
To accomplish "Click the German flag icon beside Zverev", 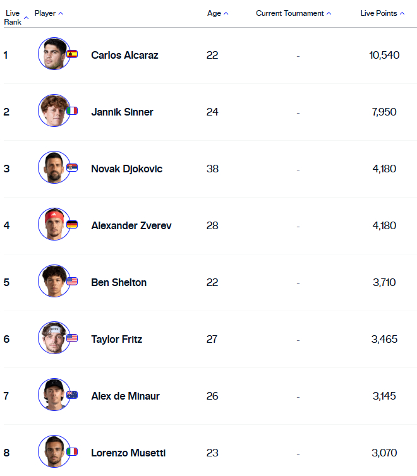I will click(72, 224).
